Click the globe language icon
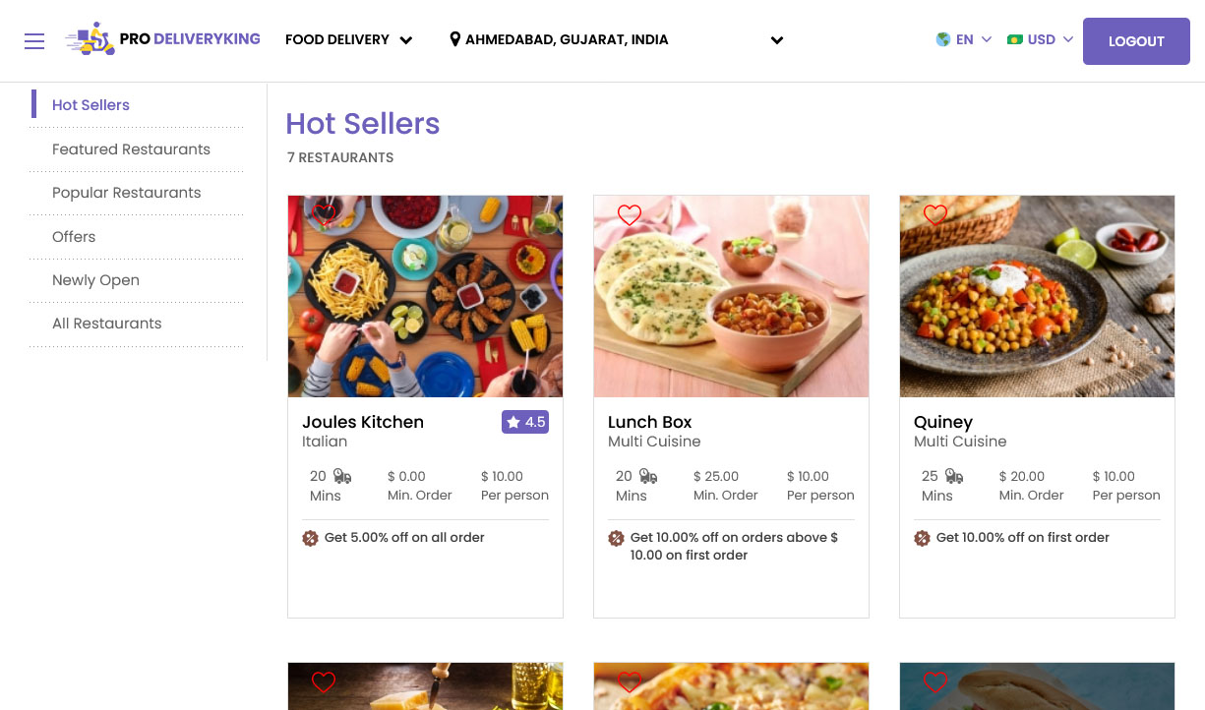Screen dimensions: 1205x710 click(x=943, y=39)
